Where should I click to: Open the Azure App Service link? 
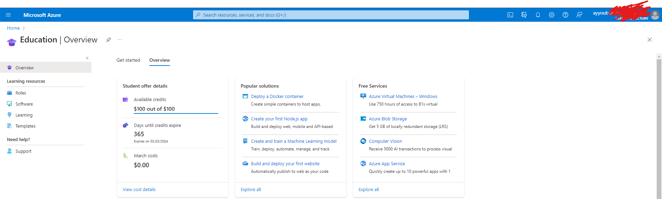[387, 163]
